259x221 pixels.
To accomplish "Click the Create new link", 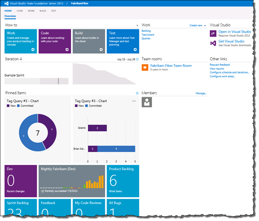I will 196,25.
